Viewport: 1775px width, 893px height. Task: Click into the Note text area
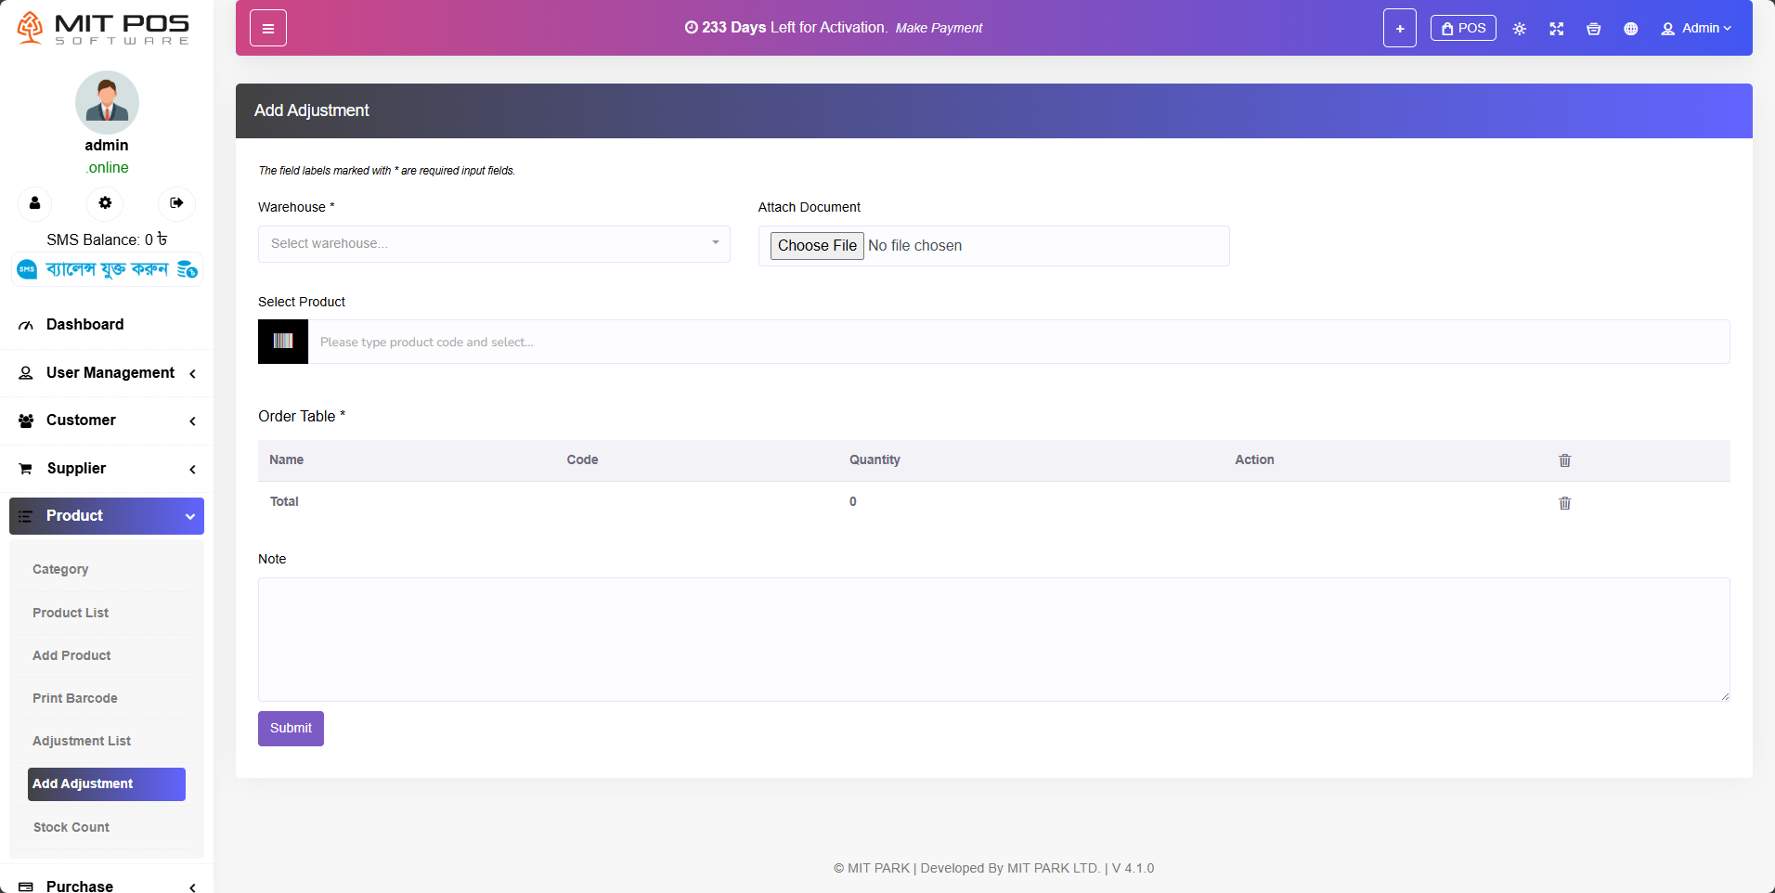coord(993,640)
